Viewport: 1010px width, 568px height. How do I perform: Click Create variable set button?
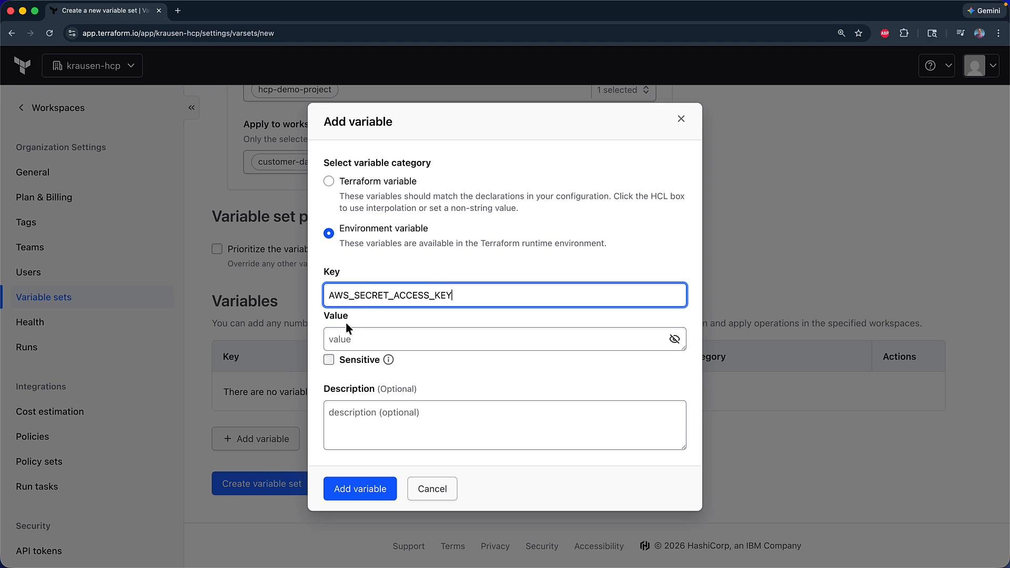(x=260, y=483)
